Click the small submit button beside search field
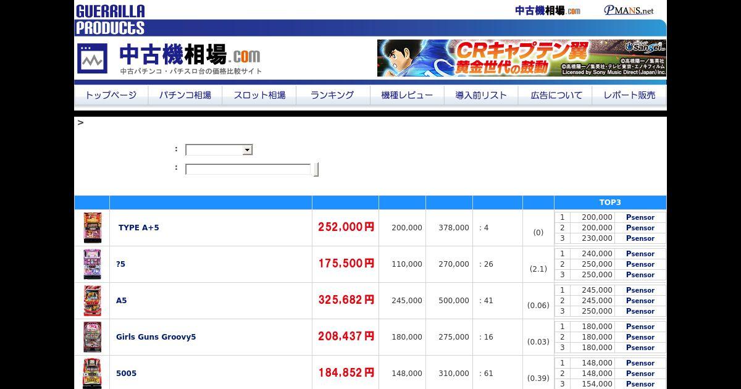741x389 pixels. tap(316, 169)
